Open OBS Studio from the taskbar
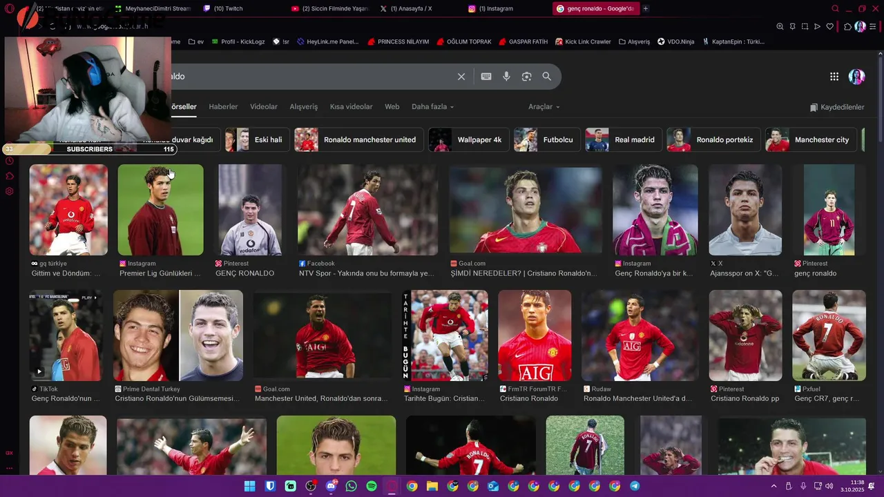This screenshot has width=884, height=497. coord(311,486)
